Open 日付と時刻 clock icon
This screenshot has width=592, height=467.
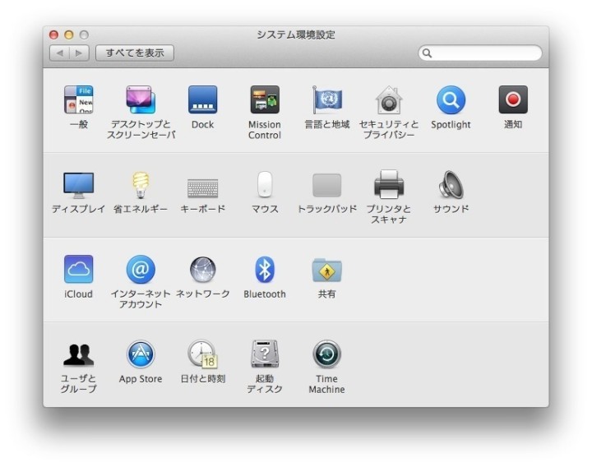pyautogui.click(x=203, y=354)
